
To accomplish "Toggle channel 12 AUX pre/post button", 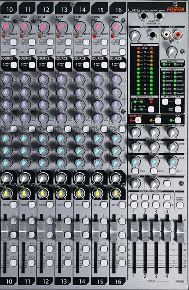I will 50,129.
